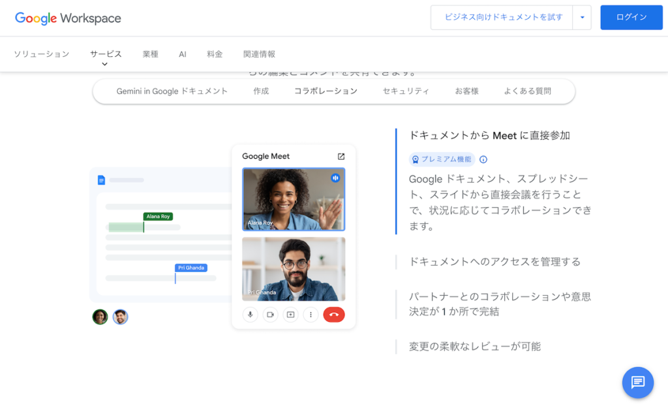Click the green Alana Roy cursor label
The image size is (668, 412).
tap(158, 217)
